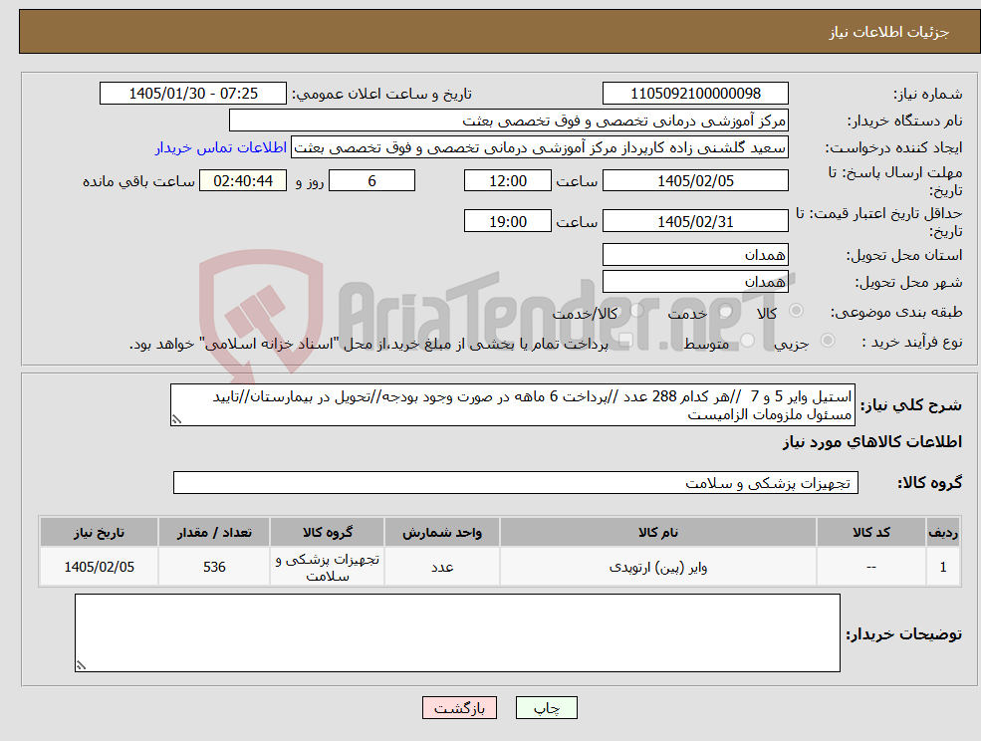Click the validity time 19:00 field
Viewport: 981px width, 741px height.
click(x=507, y=221)
